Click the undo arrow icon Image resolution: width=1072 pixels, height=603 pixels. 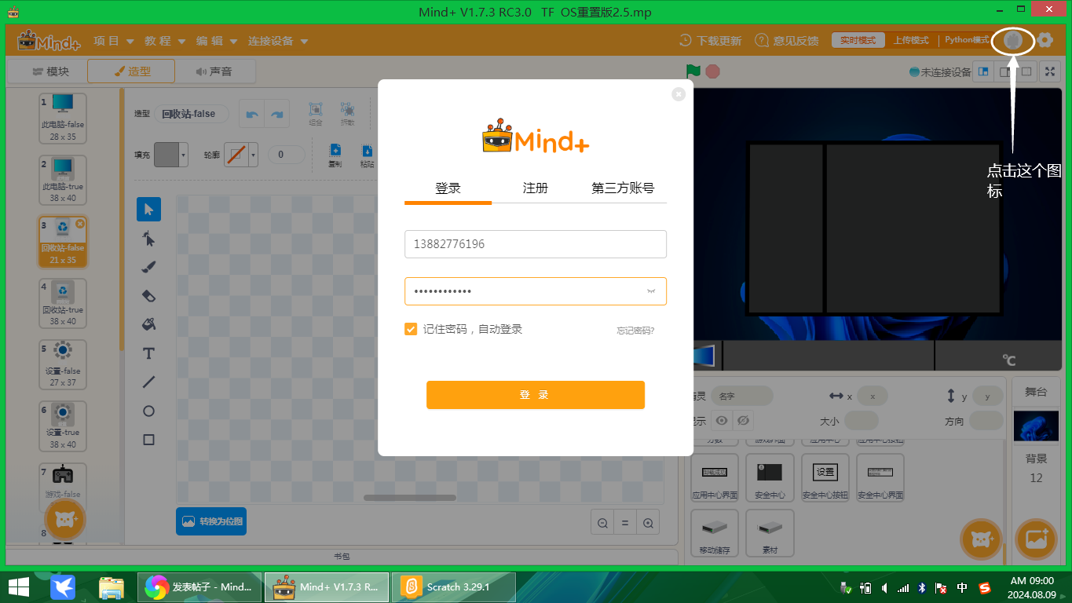252,114
